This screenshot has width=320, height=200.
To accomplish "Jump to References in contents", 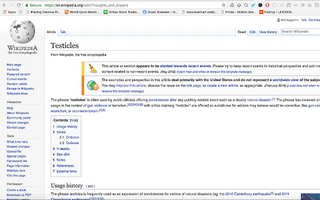I will coord(65,165).
